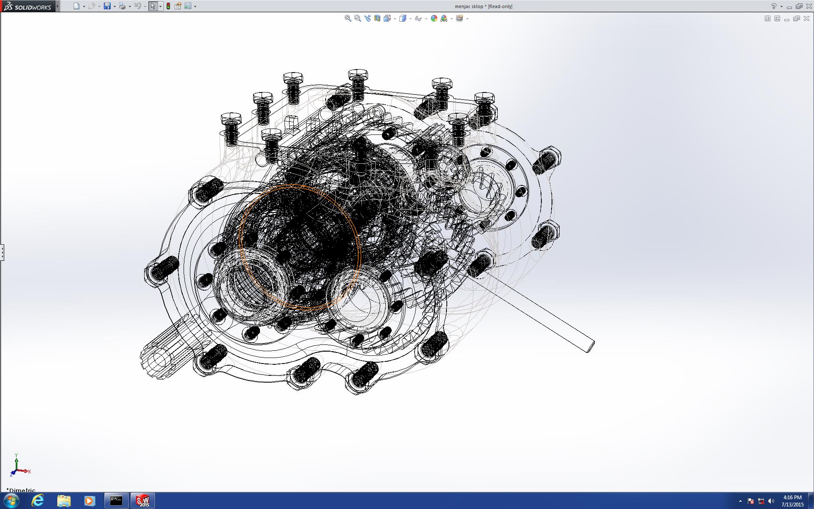The height and width of the screenshot is (509, 814).
Task: Open File Properties icon
Action: (178, 6)
